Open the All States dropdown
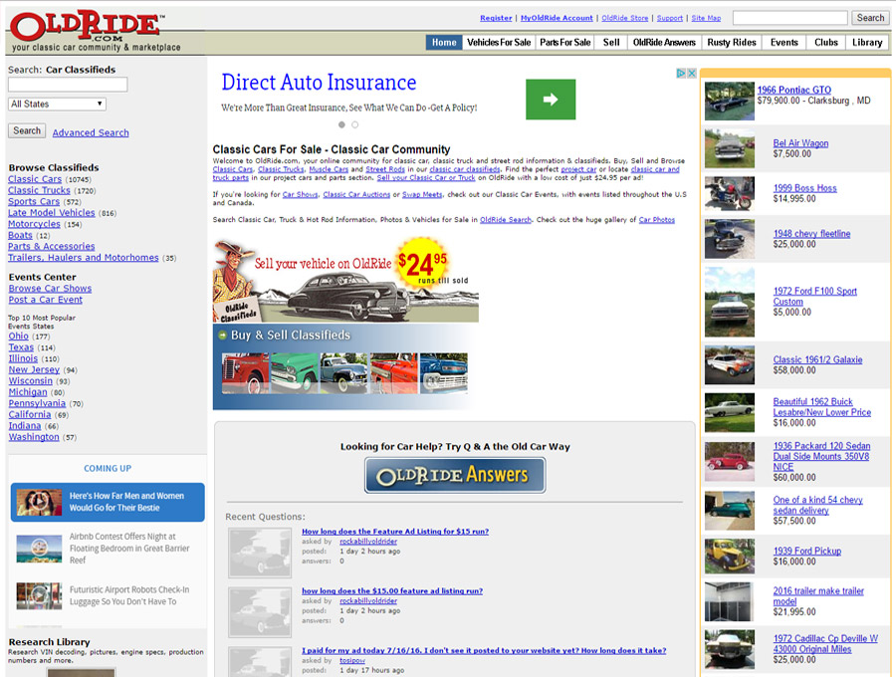The height and width of the screenshot is (677, 896). (57, 104)
